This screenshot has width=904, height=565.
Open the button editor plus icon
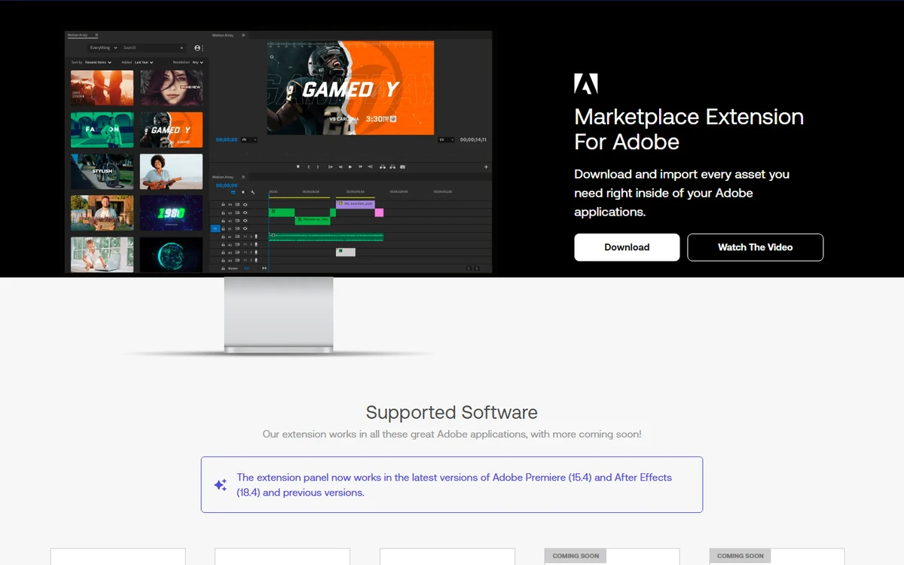pos(486,166)
